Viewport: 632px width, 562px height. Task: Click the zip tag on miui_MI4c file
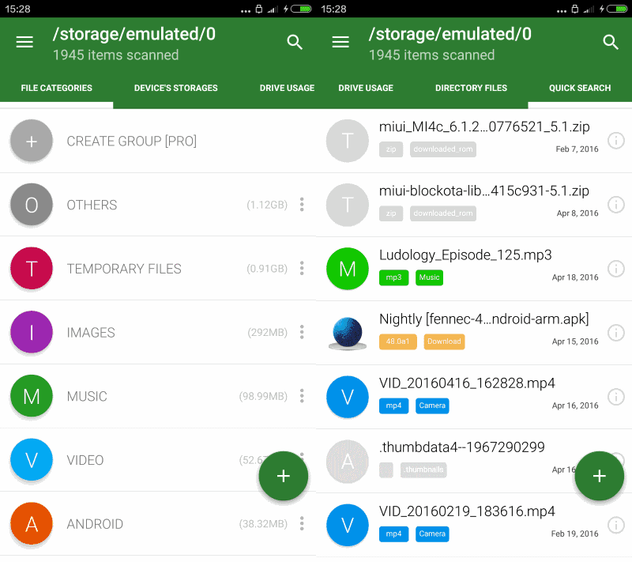pyautogui.click(x=391, y=149)
